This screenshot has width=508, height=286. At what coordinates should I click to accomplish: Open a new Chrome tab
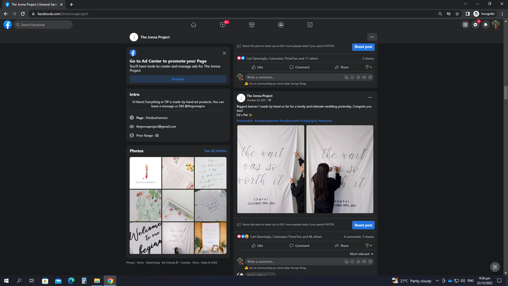point(71,5)
